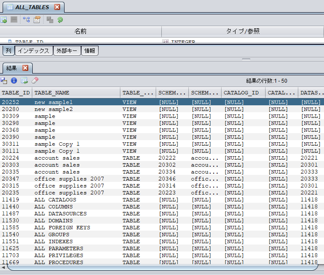Select the ALL DATASOURCES cell
Image resolution: width=324 pixels, height=275 pixels.
pos(76,214)
